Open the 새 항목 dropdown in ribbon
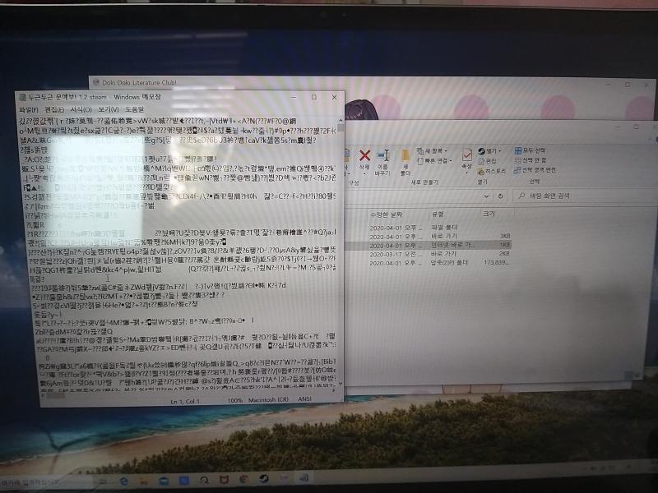This screenshot has height=493, width=658. point(433,151)
